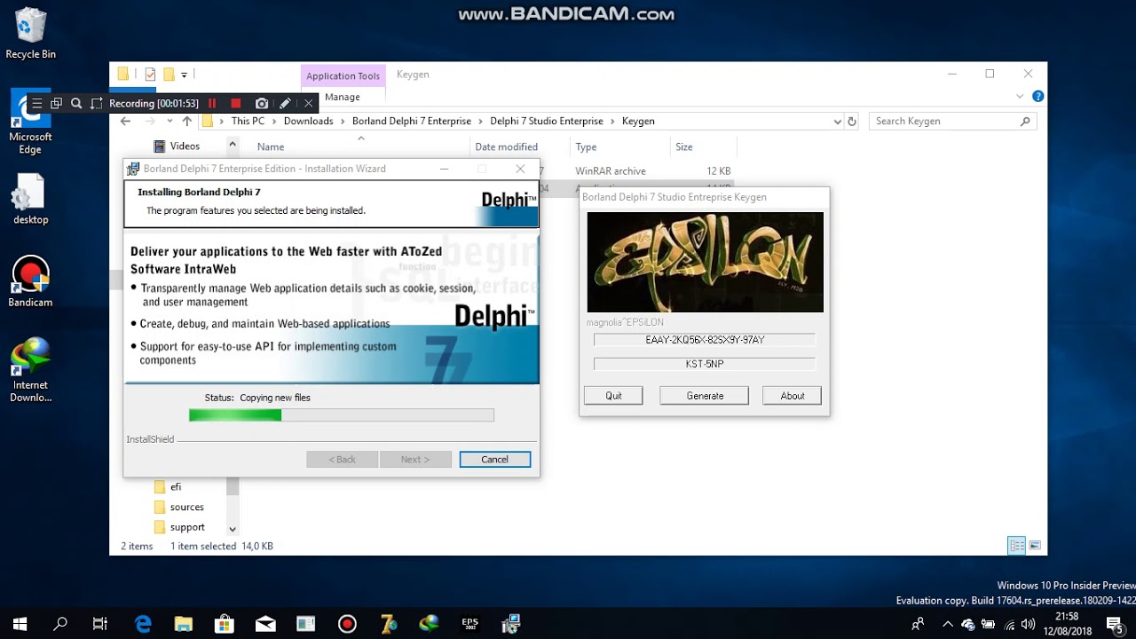
Task: Select the Internet Download Manager desktop icon
Action: point(30,371)
